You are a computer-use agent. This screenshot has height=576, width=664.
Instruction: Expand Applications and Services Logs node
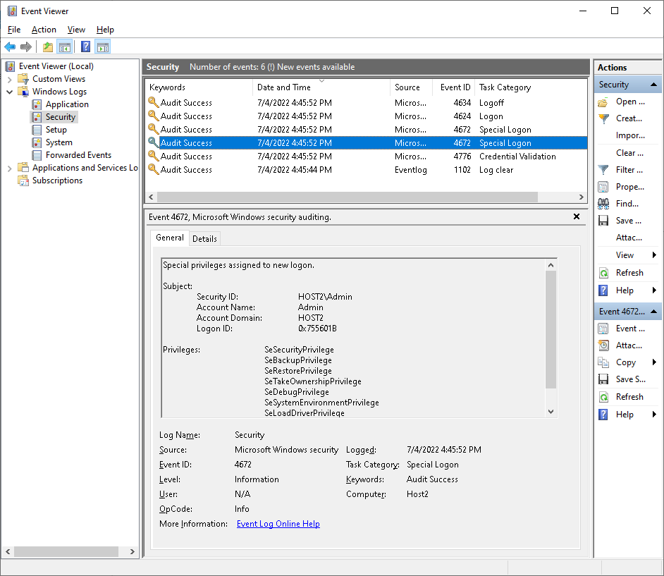pyautogui.click(x=10, y=168)
